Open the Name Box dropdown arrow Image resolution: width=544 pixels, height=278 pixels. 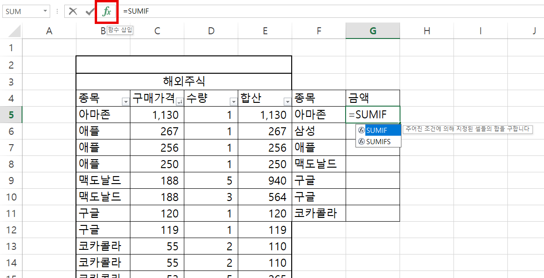(x=45, y=11)
